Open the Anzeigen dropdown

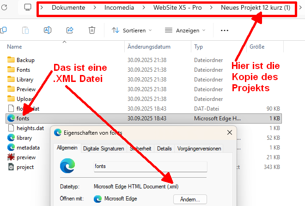tap(185, 31)
